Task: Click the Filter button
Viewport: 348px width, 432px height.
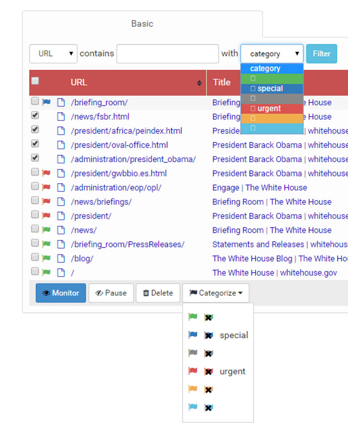Action: pyautogui.click(x=322, y=54)
